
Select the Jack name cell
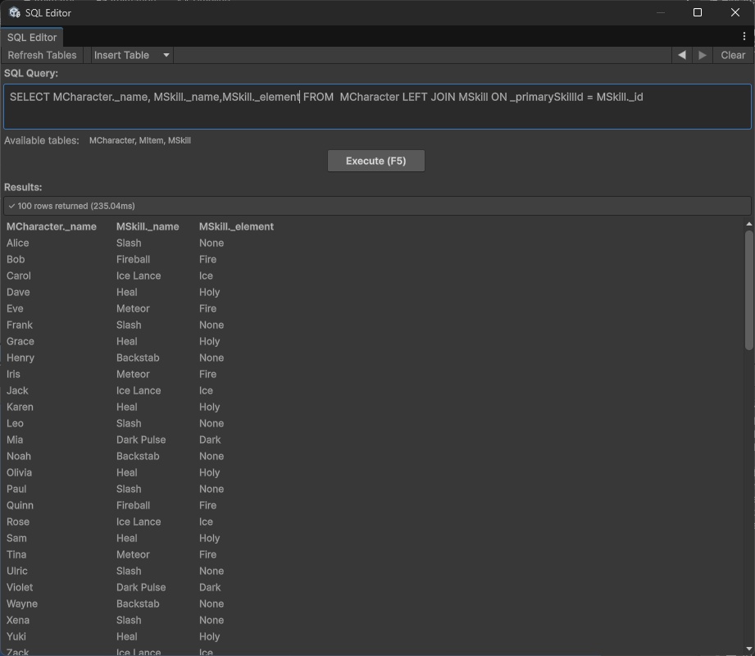(x=17, y=390)
